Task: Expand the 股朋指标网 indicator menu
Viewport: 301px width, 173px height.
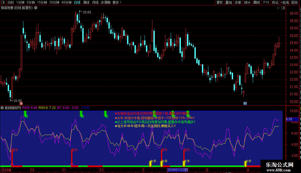Action: pos(2,108)
